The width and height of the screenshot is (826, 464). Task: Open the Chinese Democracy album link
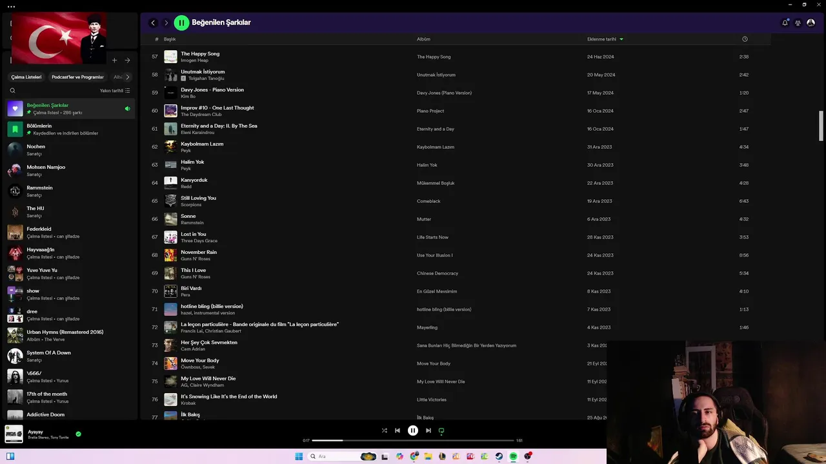tap(438, 273)
